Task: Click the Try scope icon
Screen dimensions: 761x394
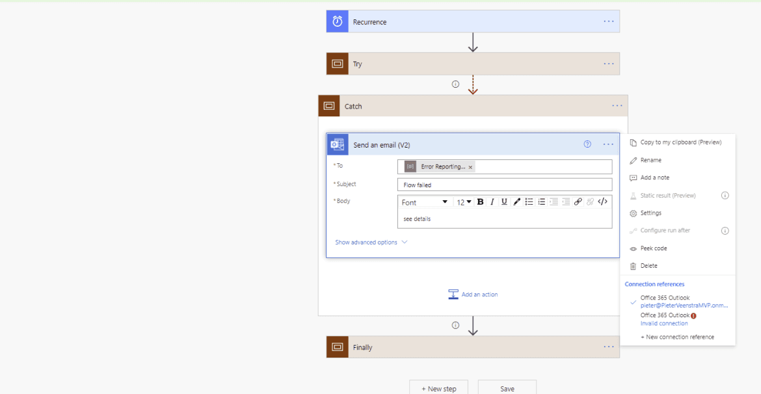Action: point(338,64)
